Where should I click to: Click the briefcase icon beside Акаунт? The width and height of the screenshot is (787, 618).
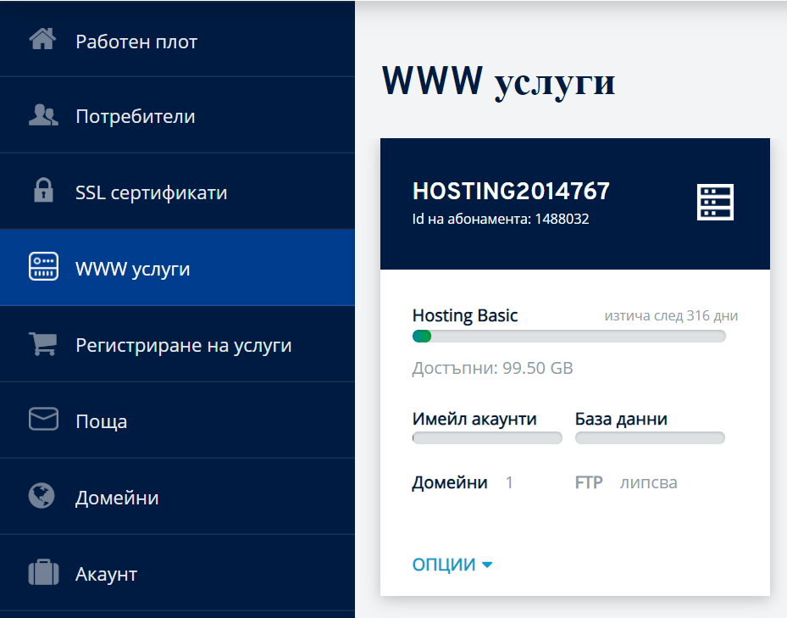(44, 572)
